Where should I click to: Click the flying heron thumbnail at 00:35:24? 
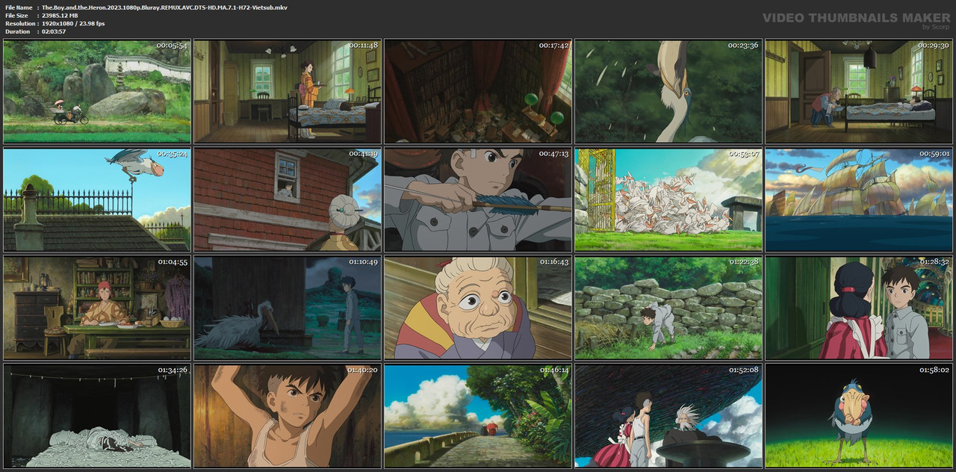pyautogui.click(x=97, y=199)
